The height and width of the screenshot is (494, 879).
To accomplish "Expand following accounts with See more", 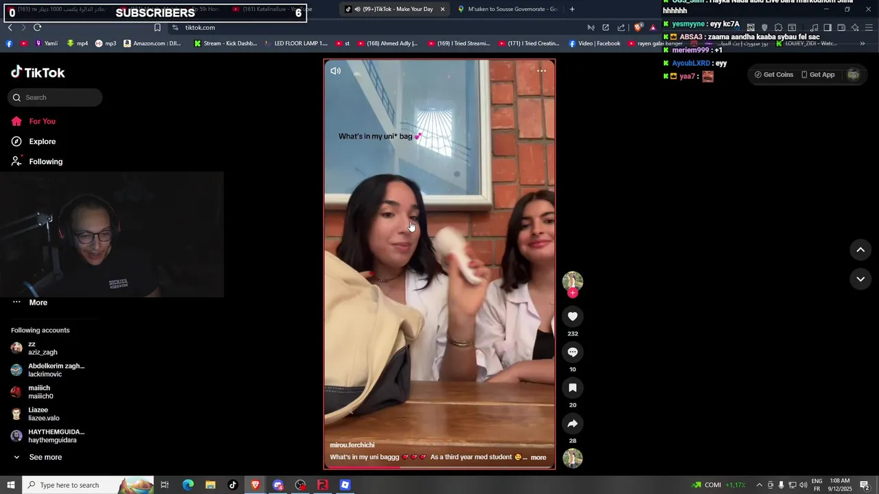I will [38, 458].
